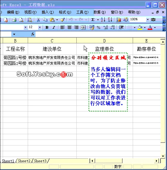Apply Percent style format

point(98,27)
